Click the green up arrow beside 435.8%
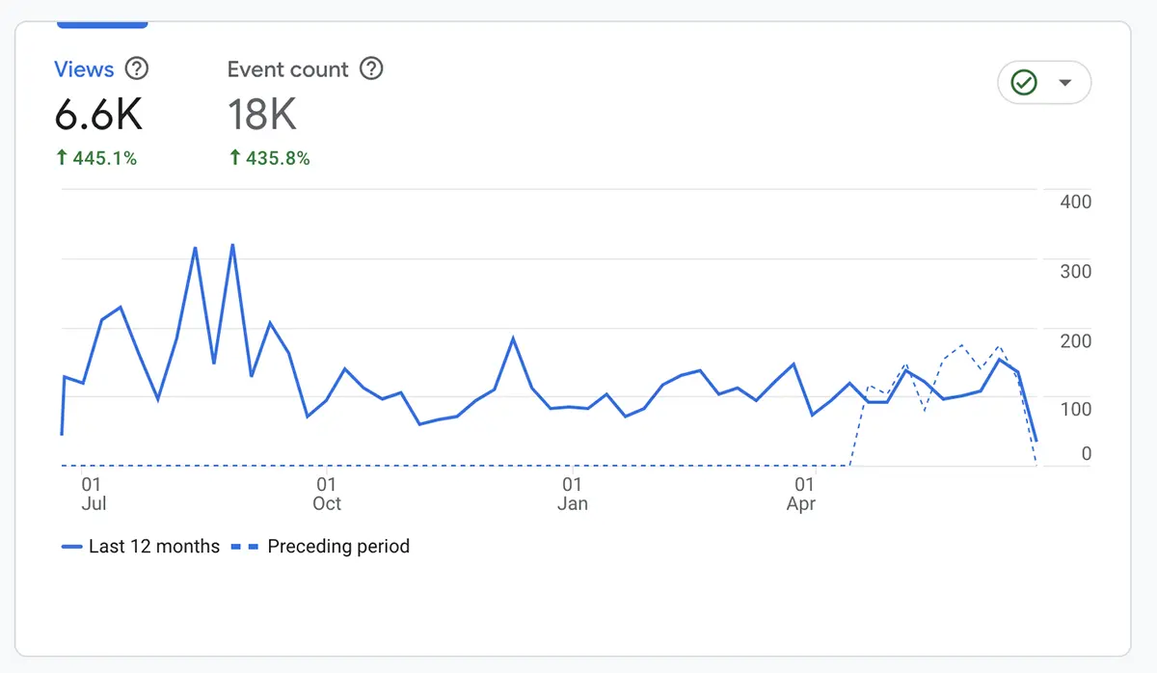1157x673 pixels. point(234,157)
